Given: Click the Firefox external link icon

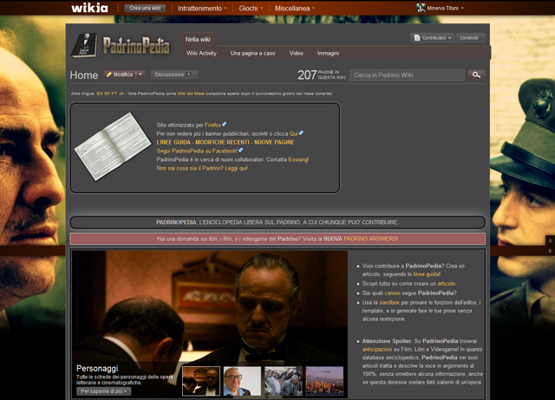Looking at the screenshot, I should [224, 125].
